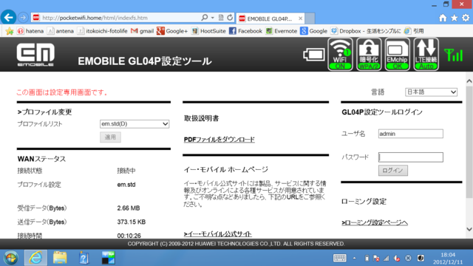
Task: Open the encryption WPA/2 lock icon
Action: pyautogui.click(x=369, y=54)
